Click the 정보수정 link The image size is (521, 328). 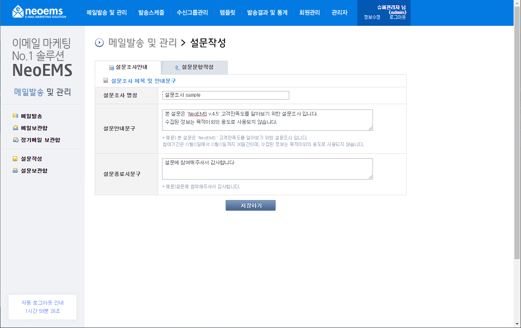372,17
